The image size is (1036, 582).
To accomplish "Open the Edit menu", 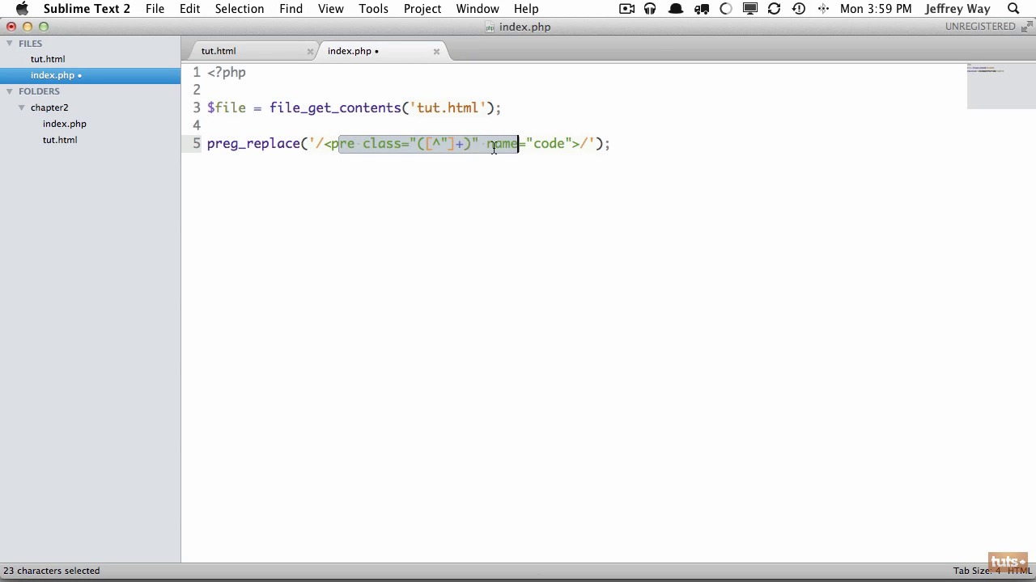I will (x=189, y=9).
